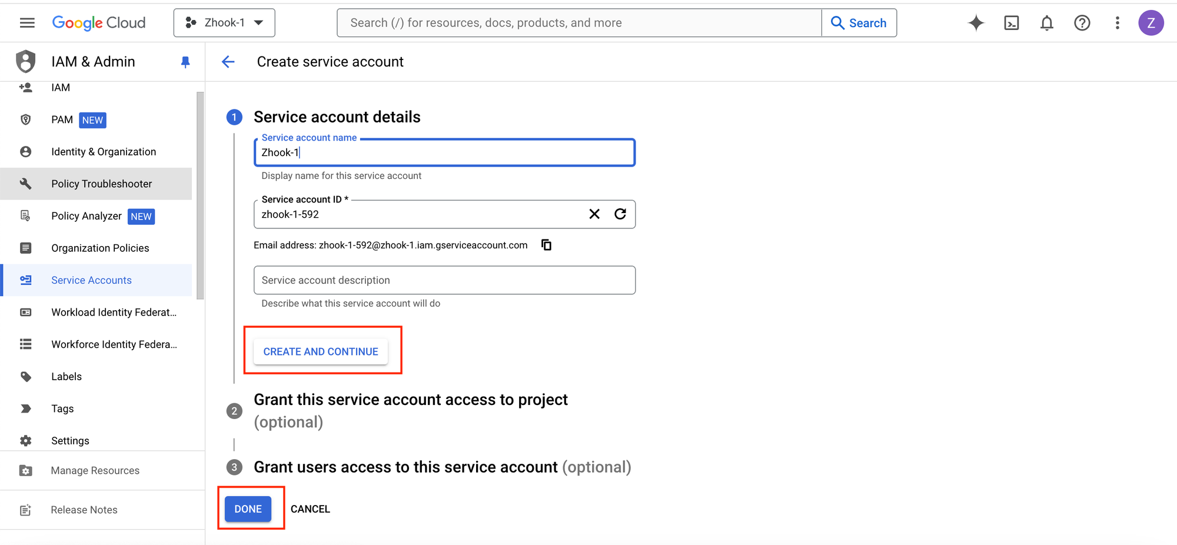Regenerate the service account ID
1177x545 pixels.
[620, 214]
